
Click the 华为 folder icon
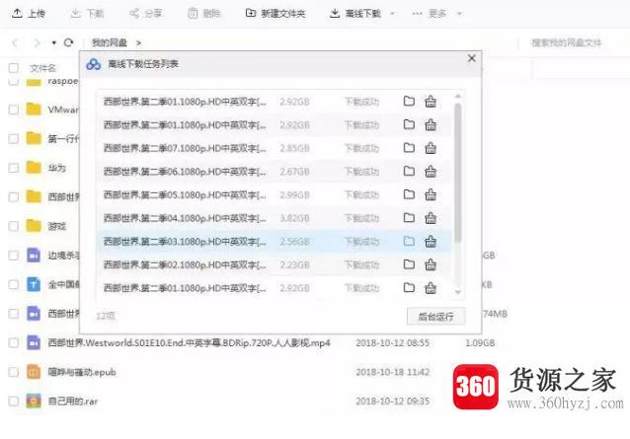click(34, 168)
